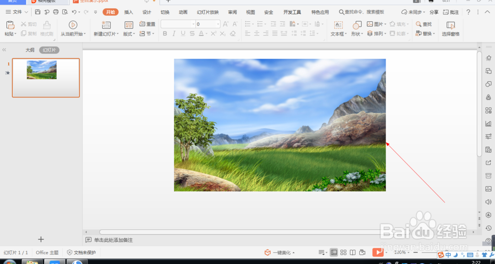Image resolution: width=495 pixels, height=264 pixels.
Task: Toggle right text alignment
Action: 266,34
